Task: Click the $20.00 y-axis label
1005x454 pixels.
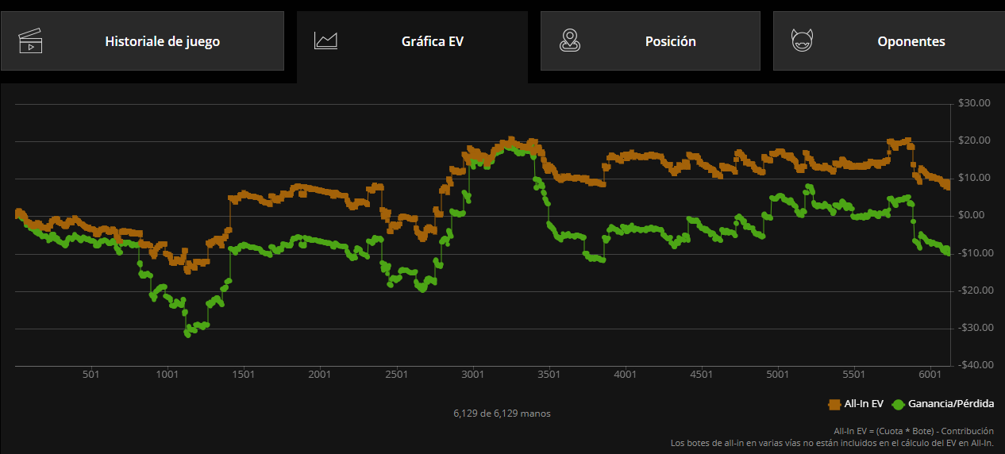Action: pos(975,140)
